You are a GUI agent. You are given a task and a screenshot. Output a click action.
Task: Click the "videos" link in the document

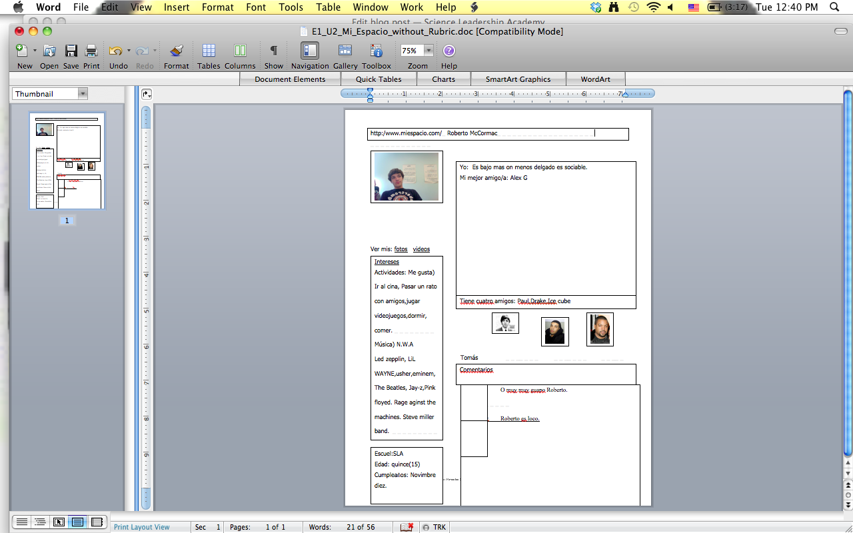[x=421, y=249]
